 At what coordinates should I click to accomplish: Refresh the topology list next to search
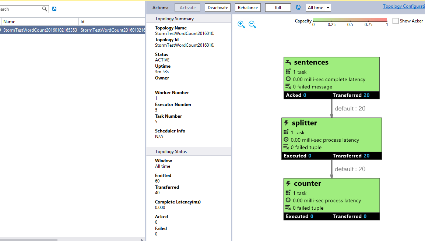pyautogui.click(x=54, y=9)
